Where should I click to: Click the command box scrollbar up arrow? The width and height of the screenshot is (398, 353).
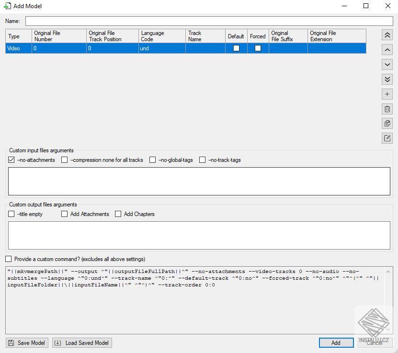click(388, 272)
